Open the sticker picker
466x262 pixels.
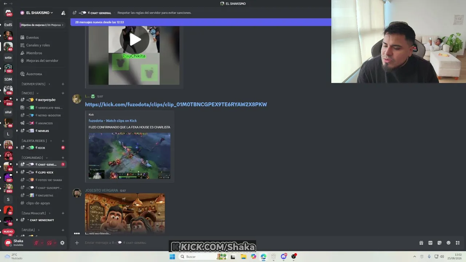pos(439,243)
